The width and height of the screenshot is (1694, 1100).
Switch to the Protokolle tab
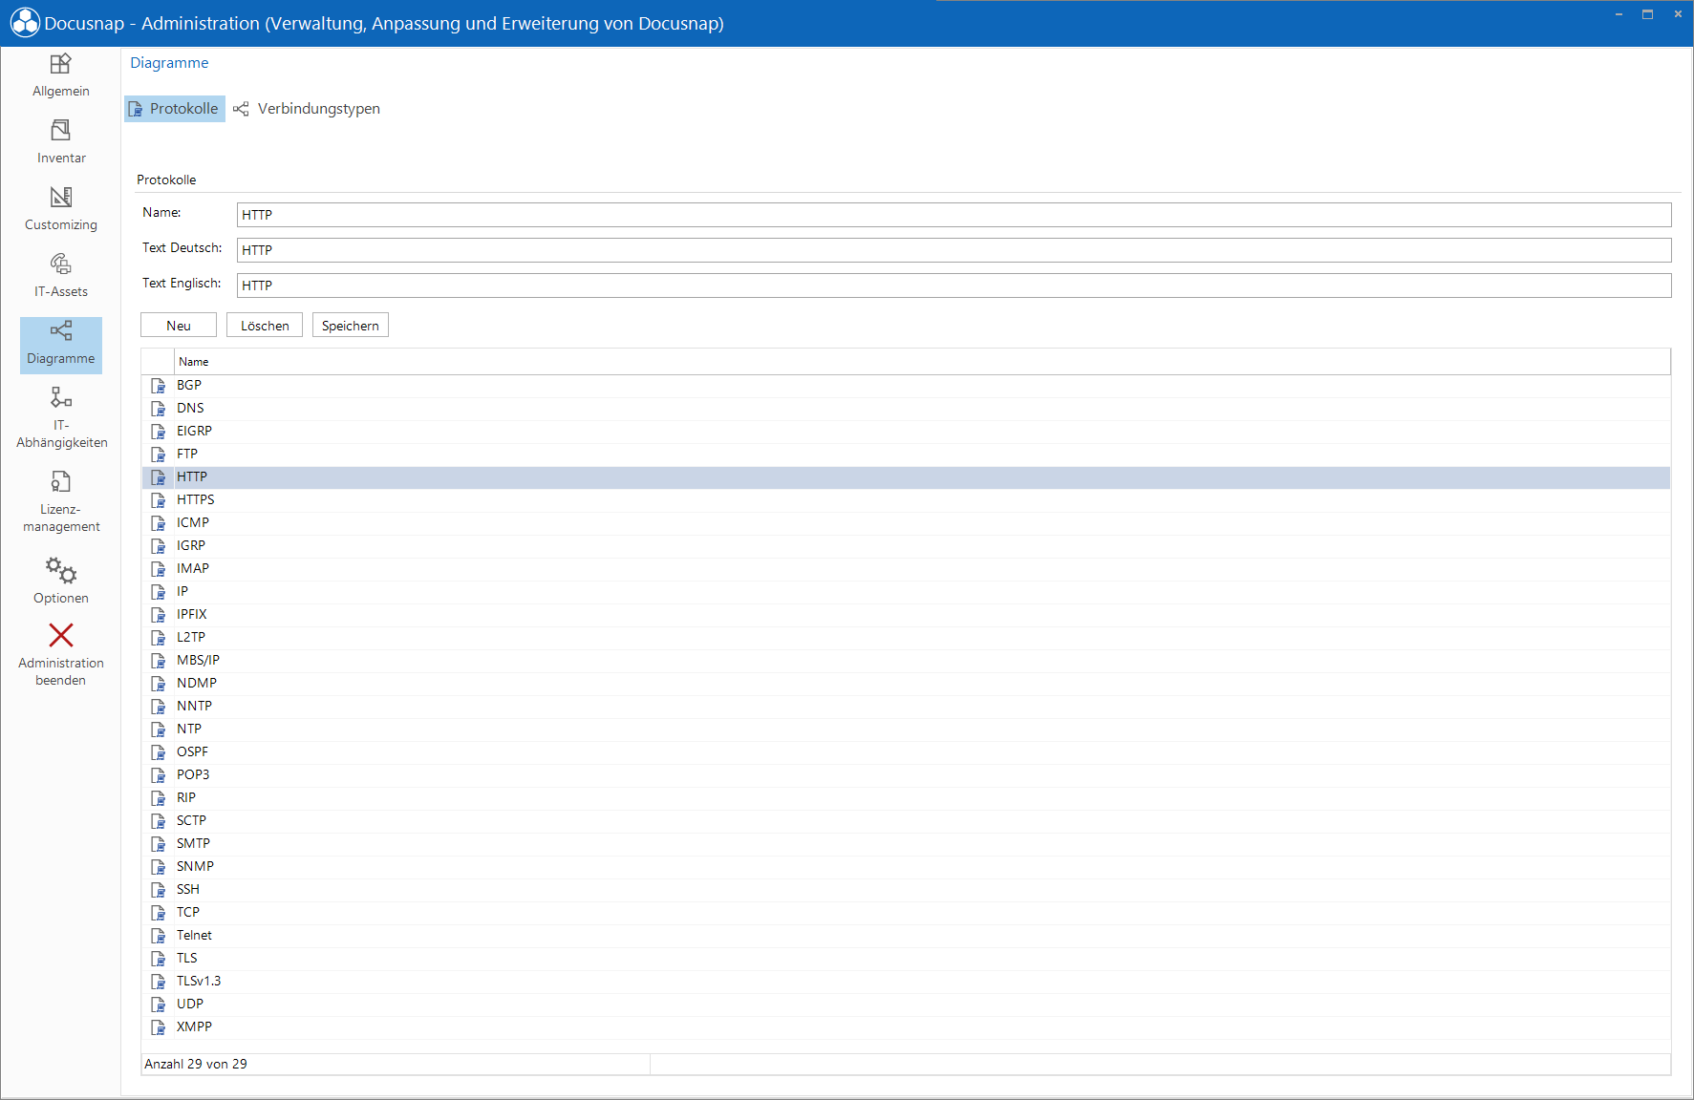pyautogui.click(x=175, y=109)
